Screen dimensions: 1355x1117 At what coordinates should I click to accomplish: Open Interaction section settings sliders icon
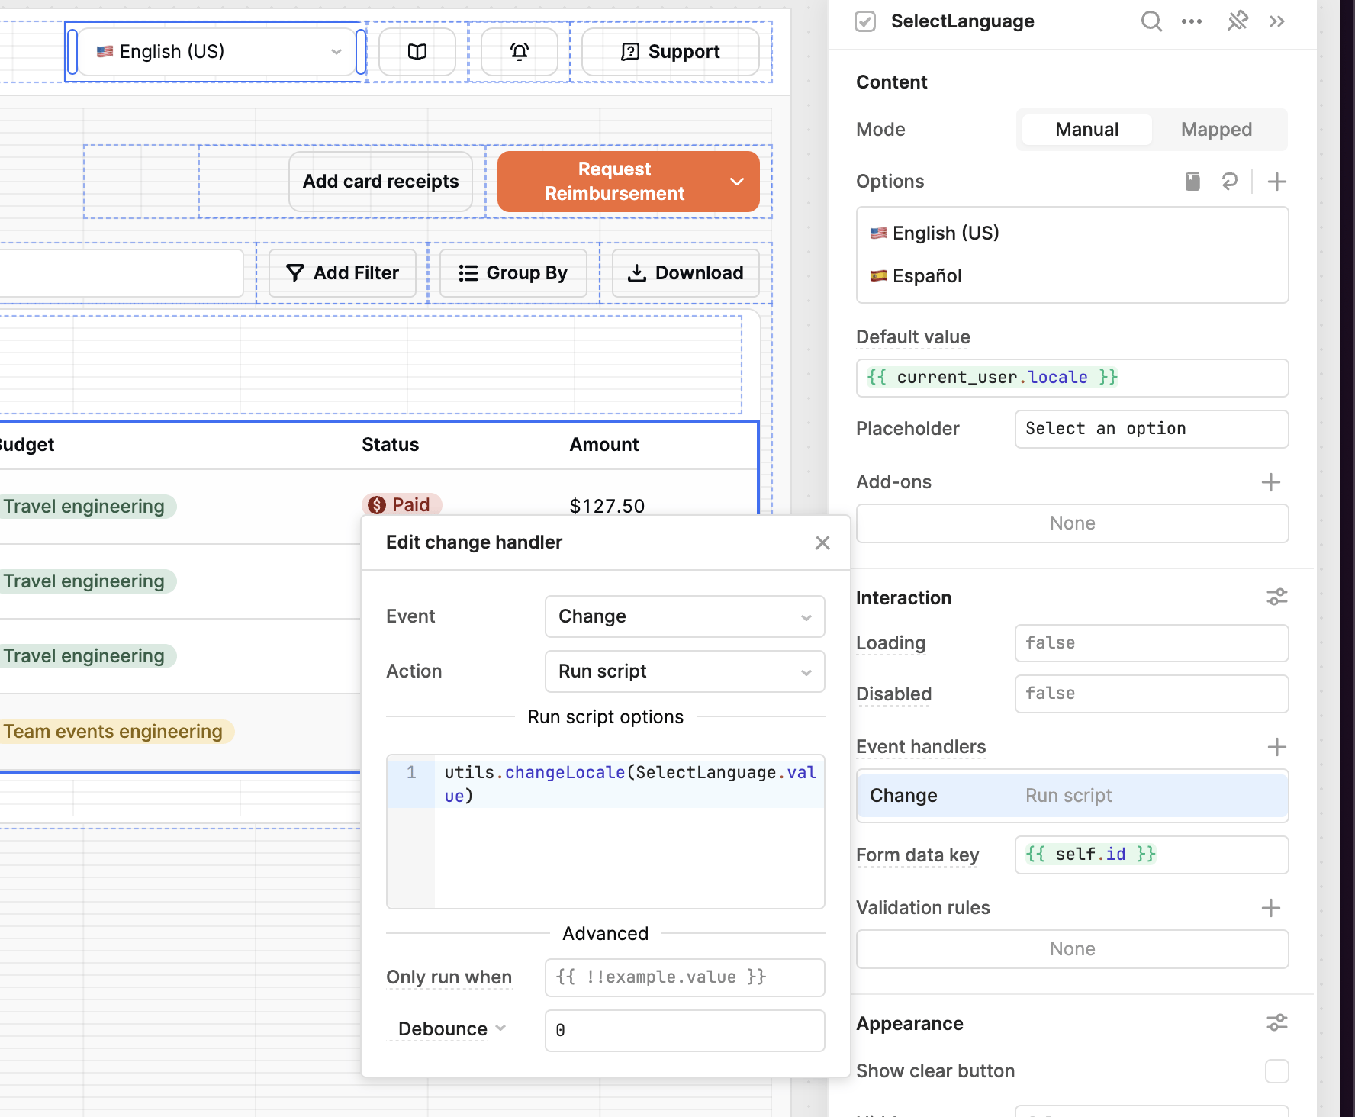point(1277,597)
